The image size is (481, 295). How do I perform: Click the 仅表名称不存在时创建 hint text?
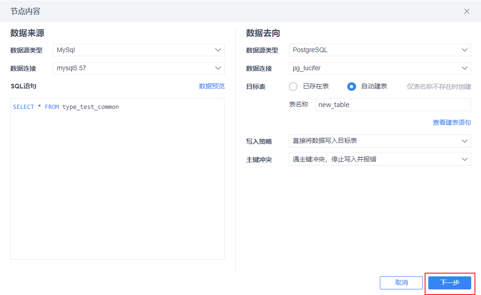point(439,87)
